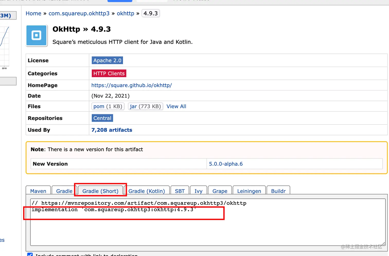Screen dimensions: 389x256
Task: Open the Apache 2.0 license tag
Action: coord(107,60)
